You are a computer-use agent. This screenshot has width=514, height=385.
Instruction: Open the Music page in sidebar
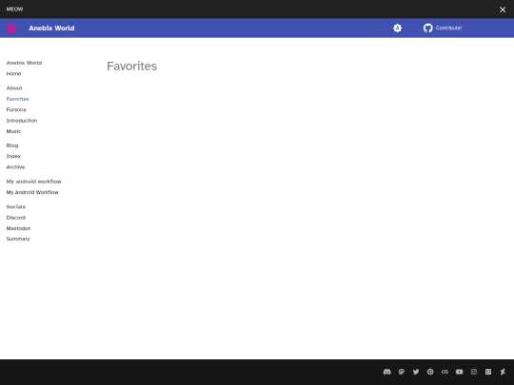13,131
